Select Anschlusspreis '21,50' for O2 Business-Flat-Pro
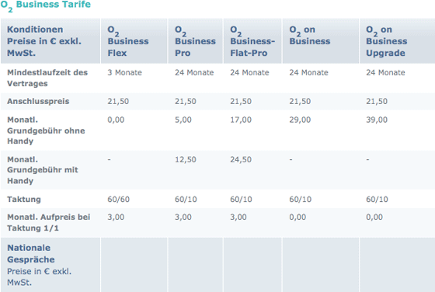The image size is (435, 292). click(x=241, y=101)
